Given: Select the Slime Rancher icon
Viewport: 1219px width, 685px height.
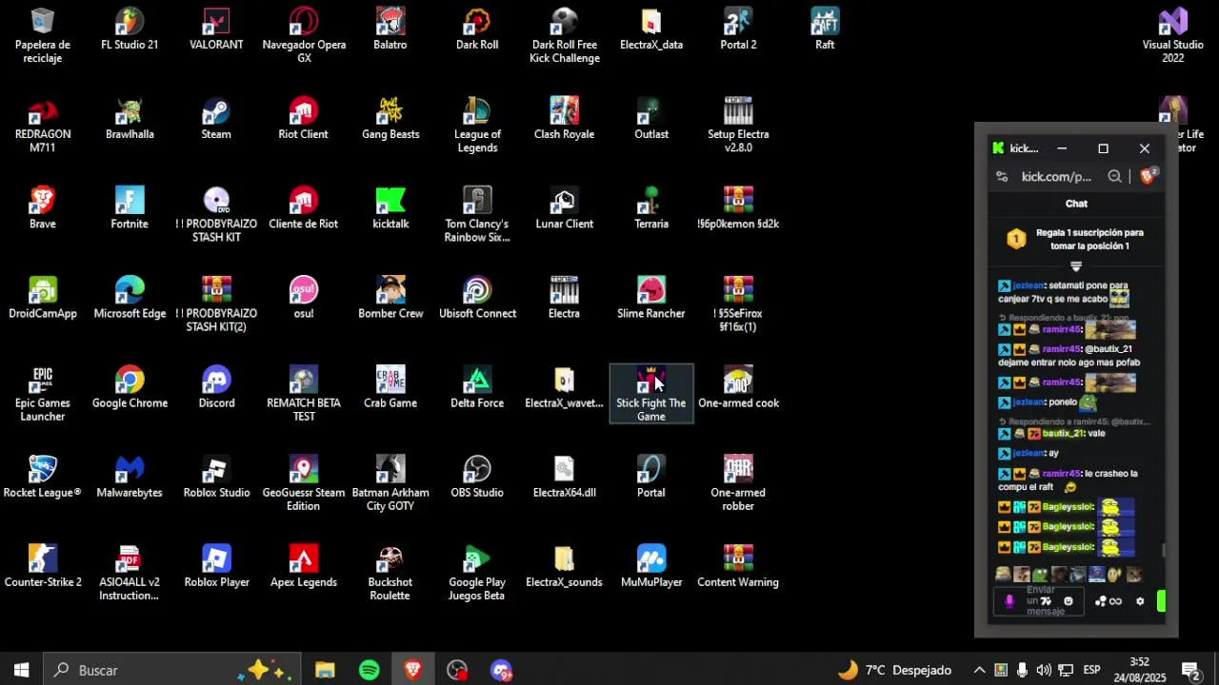Looking at the screenshot, I should pos(651,298).
